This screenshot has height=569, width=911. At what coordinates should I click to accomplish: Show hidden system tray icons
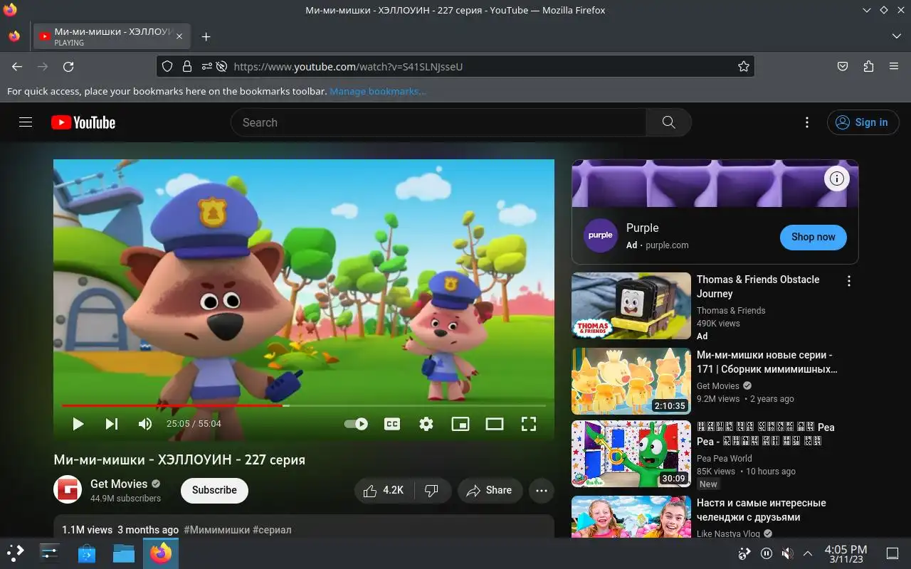point(808,553)
